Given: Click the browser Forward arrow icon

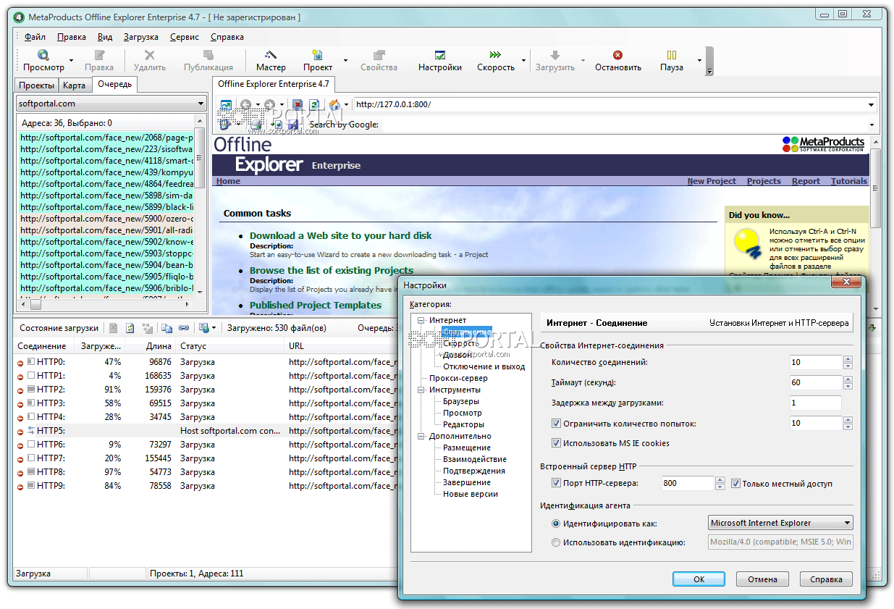Looking at the screenshot, I should coord(269,105).
